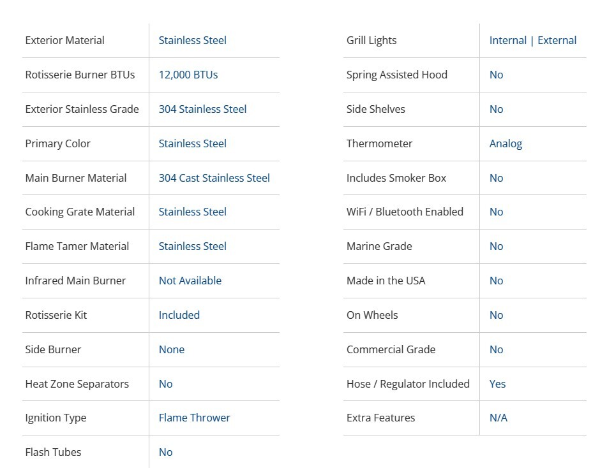Click the Heat Zone Separators label
600x468 pixels.
(x=77, y=384)
